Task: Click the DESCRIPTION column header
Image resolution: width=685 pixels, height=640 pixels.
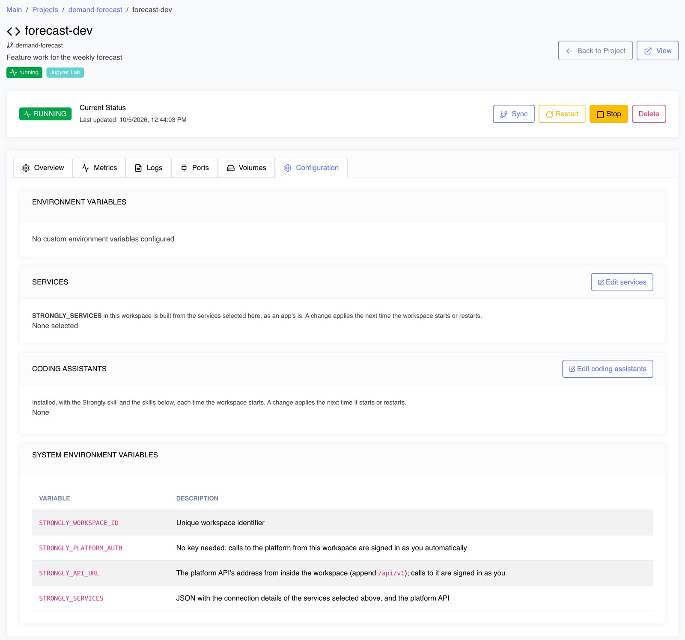Action: pyautogui.click(x=197, y=498)
